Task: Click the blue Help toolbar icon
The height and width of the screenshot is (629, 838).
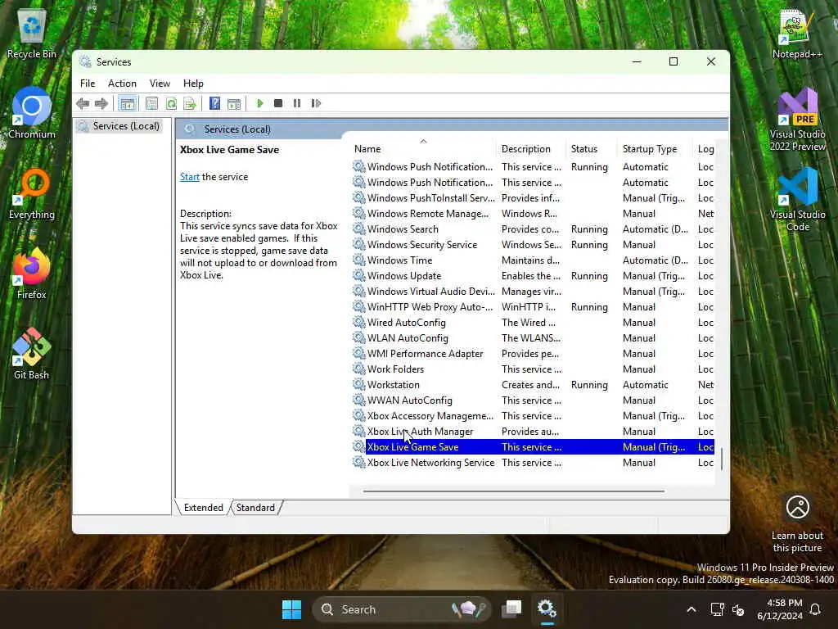Action: (214, 103)
